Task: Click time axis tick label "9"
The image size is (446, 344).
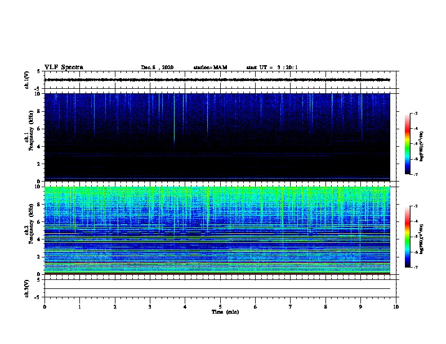Action: pyautogui.click(x=360, y=307)
